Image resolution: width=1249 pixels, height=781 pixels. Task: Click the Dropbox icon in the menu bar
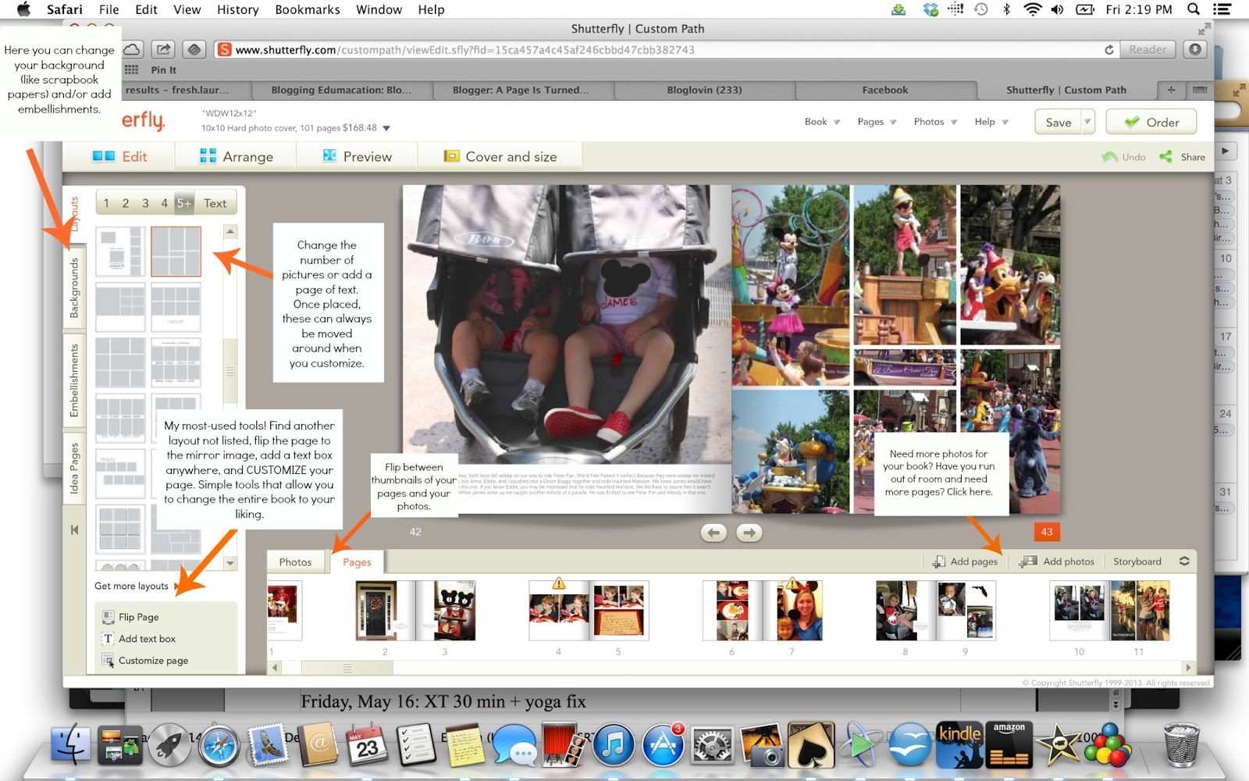tap(930, 9)
